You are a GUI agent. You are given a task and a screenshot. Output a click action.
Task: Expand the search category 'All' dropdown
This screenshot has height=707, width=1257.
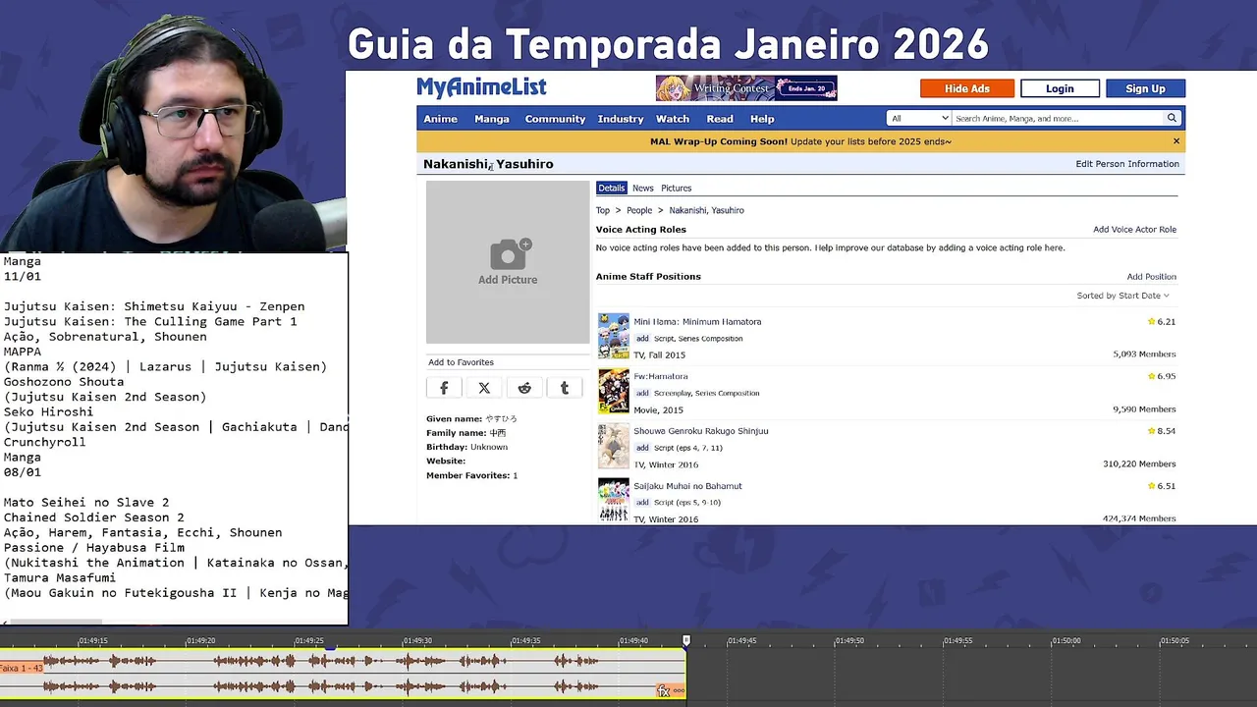pyautogui.click(x=919, y=119)
